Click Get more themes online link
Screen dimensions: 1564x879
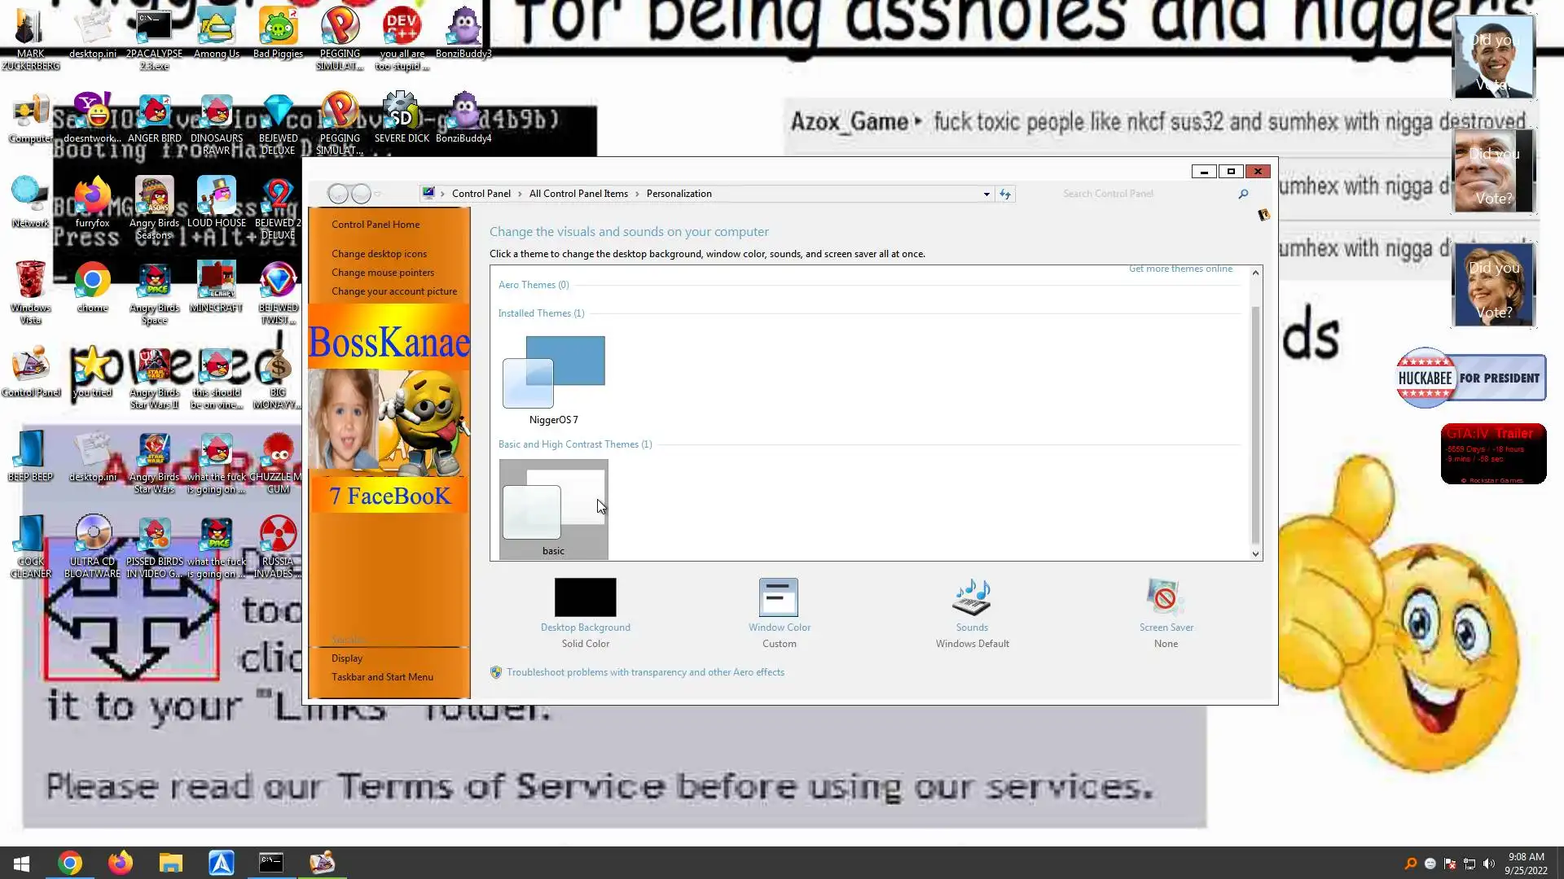tap(1180, 269)
